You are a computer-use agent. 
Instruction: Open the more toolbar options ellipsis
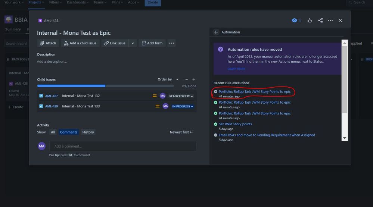point(171,43)
